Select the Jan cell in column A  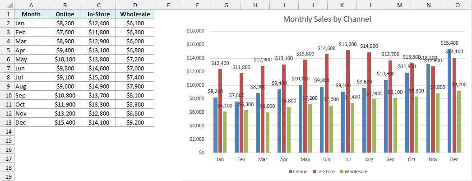pyautogui.click(x=31, y=23)
